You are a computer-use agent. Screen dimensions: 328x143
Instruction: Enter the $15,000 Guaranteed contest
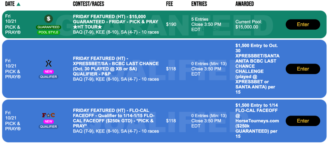pos(303,25)
